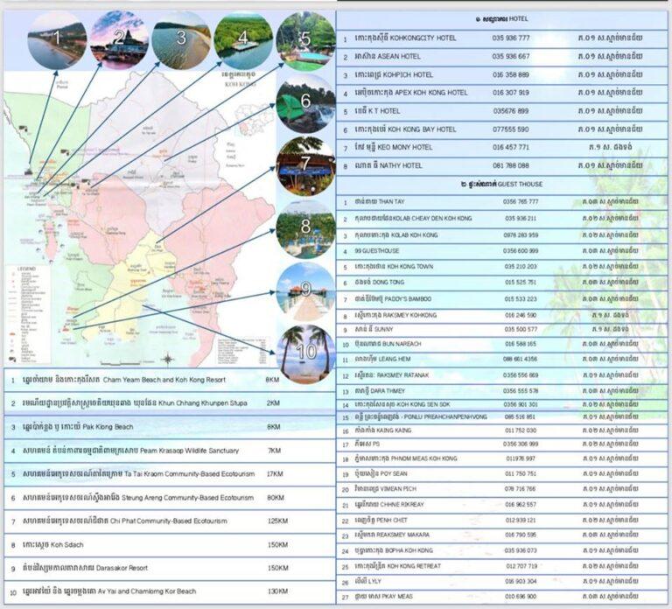Click the mangrove photo numbered 4
This screenshot has width=672, height=609.
coord(243,39)
